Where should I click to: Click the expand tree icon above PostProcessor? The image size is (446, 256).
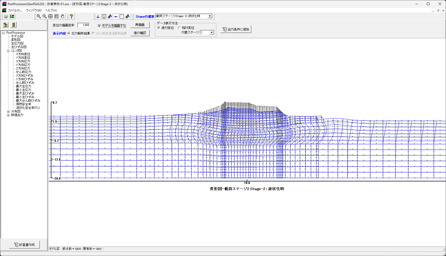tap(6, 25)
